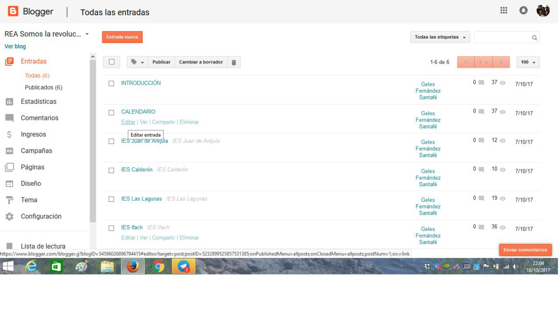560x315 pixels.
Task: Click comment icon for INTRODUCCIÓN post
Action: (x=481, y=82)
